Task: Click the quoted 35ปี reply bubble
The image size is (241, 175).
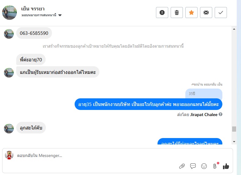Action: pyautogui.click(x=204, y=94)
